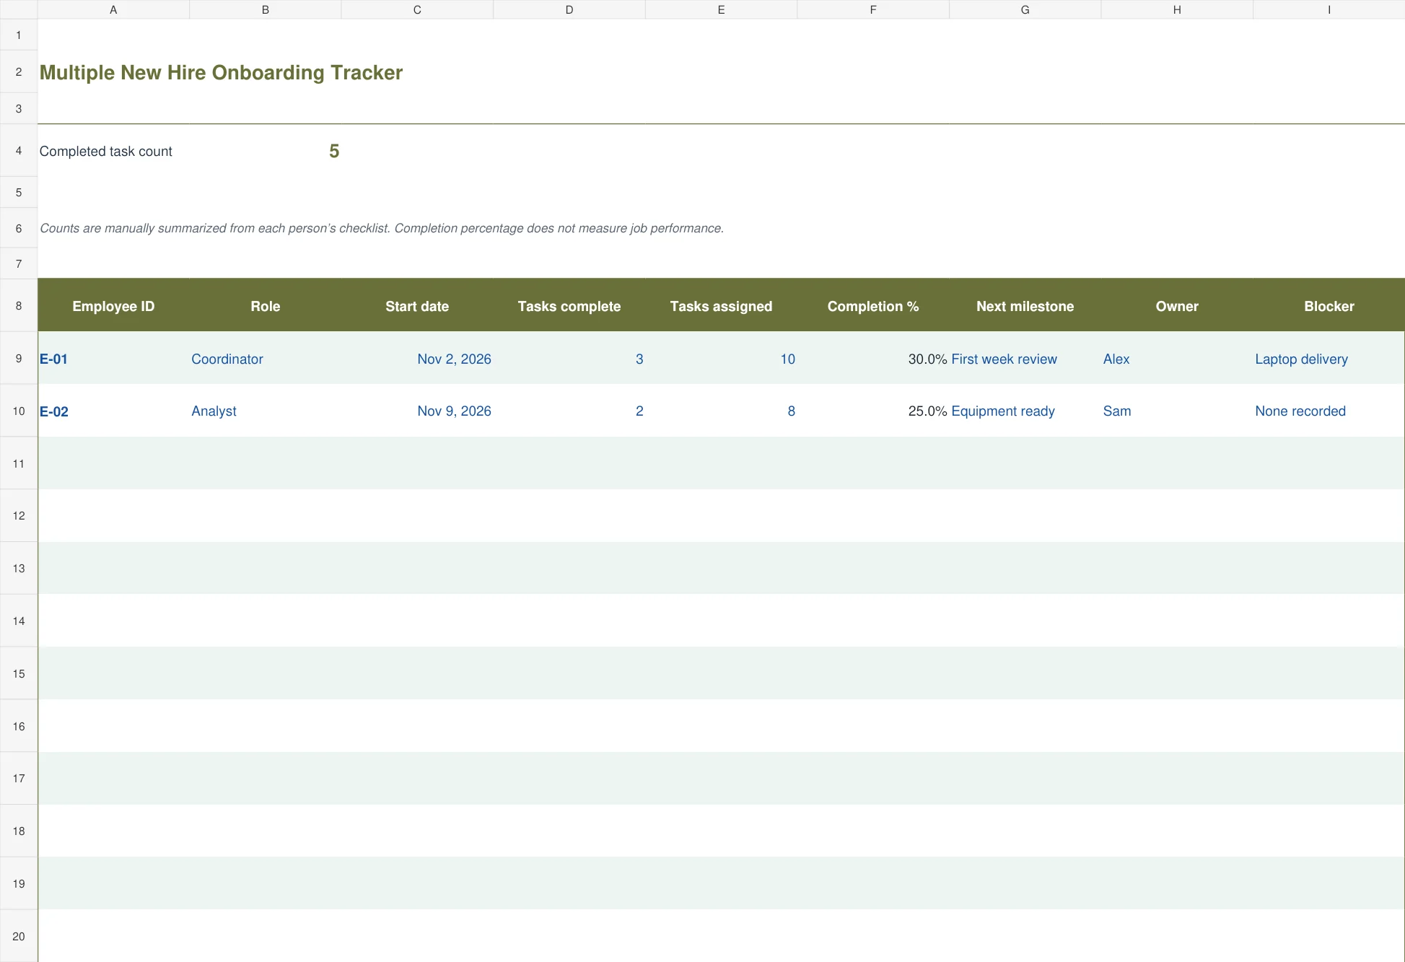Click the 30.0% completion cell

[x=873, y=359]
